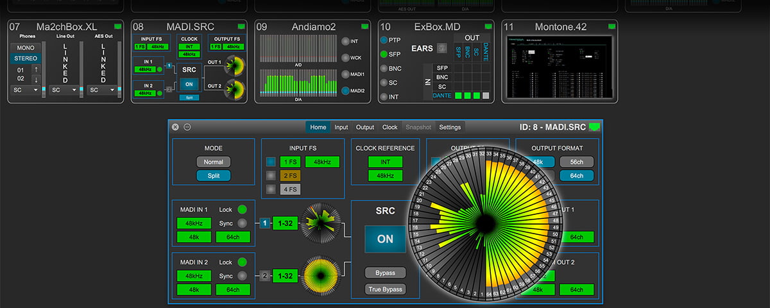770x308 pixels.
Task: Click the True Bypass button
Action: coord(385,289)
